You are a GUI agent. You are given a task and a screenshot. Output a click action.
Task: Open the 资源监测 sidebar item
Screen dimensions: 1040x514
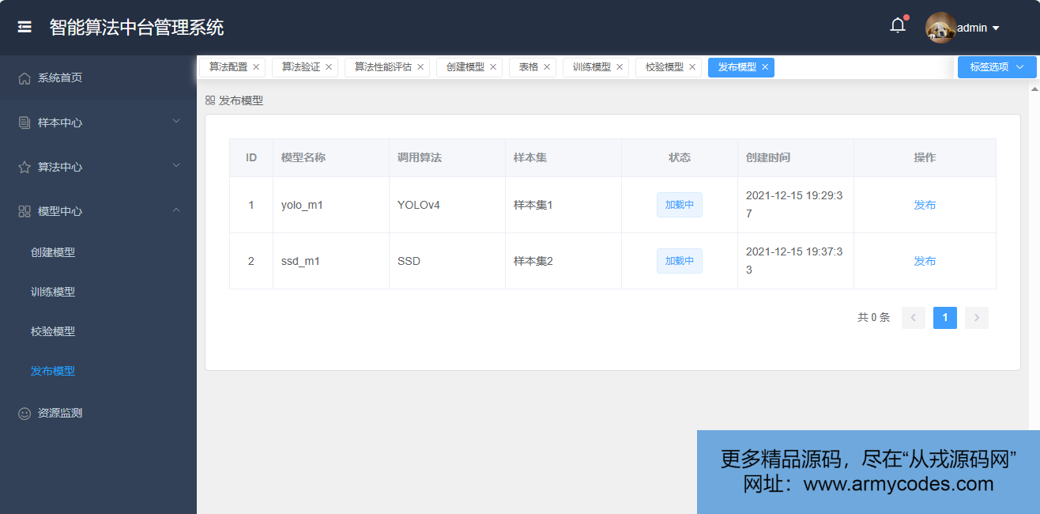click(x=60, y=413)
